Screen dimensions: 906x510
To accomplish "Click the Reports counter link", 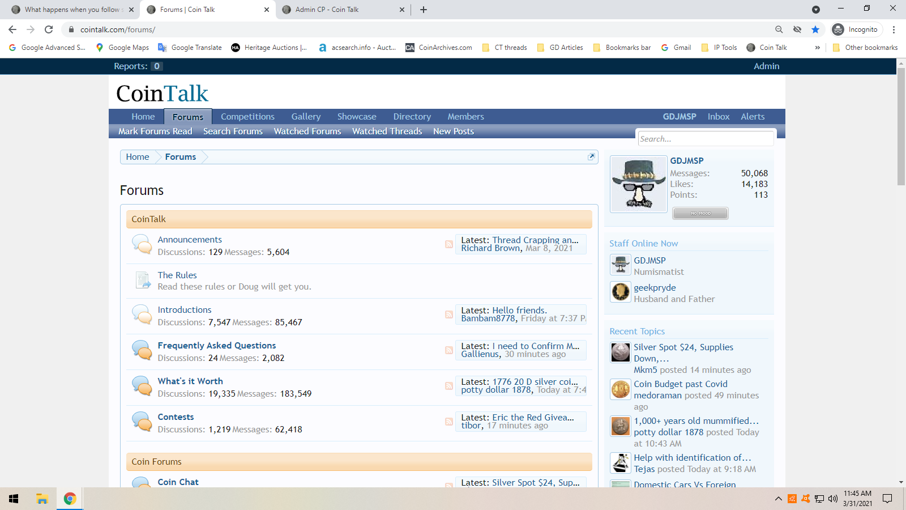I will coord(138,66).
